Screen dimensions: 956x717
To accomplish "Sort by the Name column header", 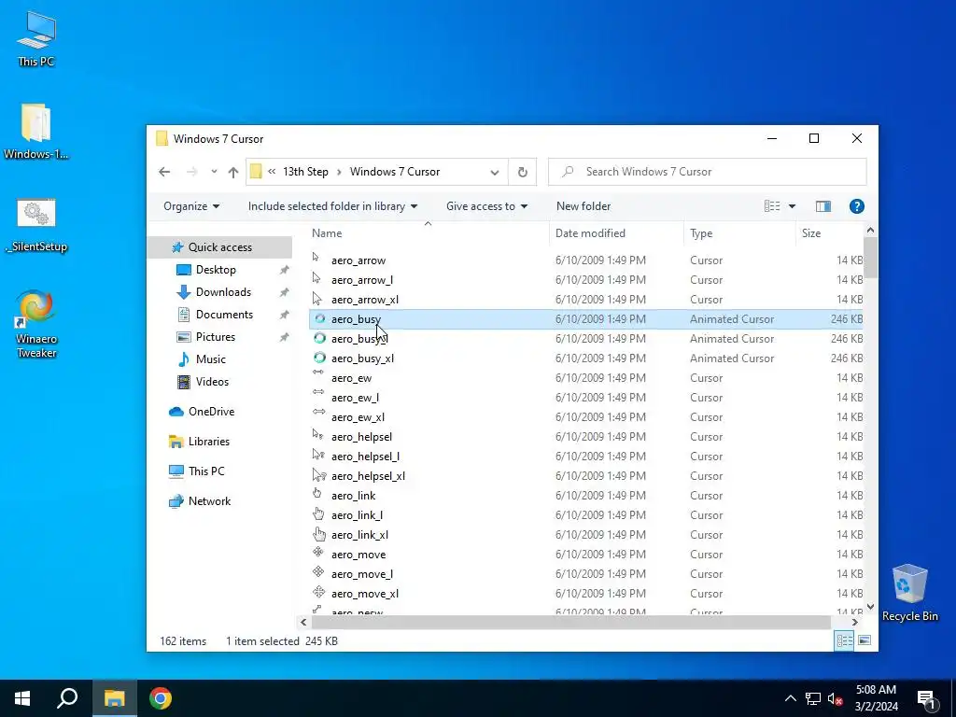I will pos(429,232).
